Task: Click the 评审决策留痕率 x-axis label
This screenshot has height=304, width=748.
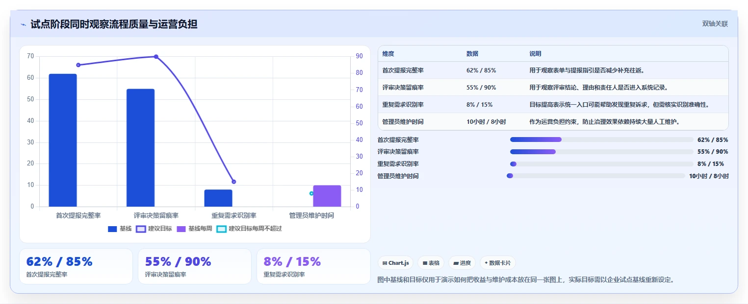Action: click(156, 215)
